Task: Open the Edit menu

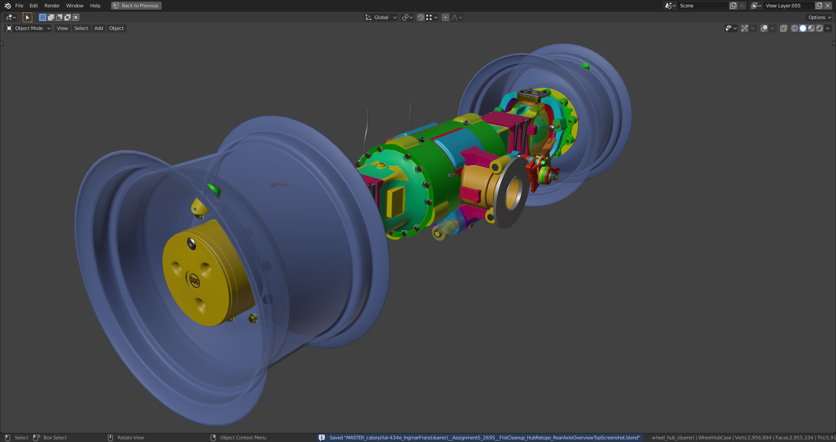Action: (34, 6)
